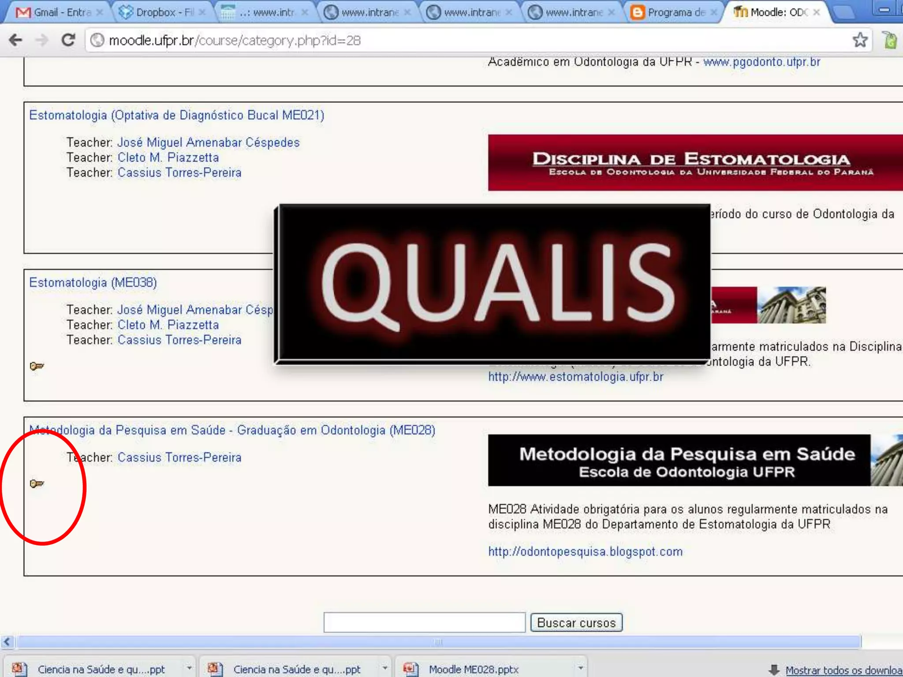This screenshot has height=677, width=903.
Task: Select the first www.intranet globe tab
Action: pyautogui.click(x=368, y=12)
